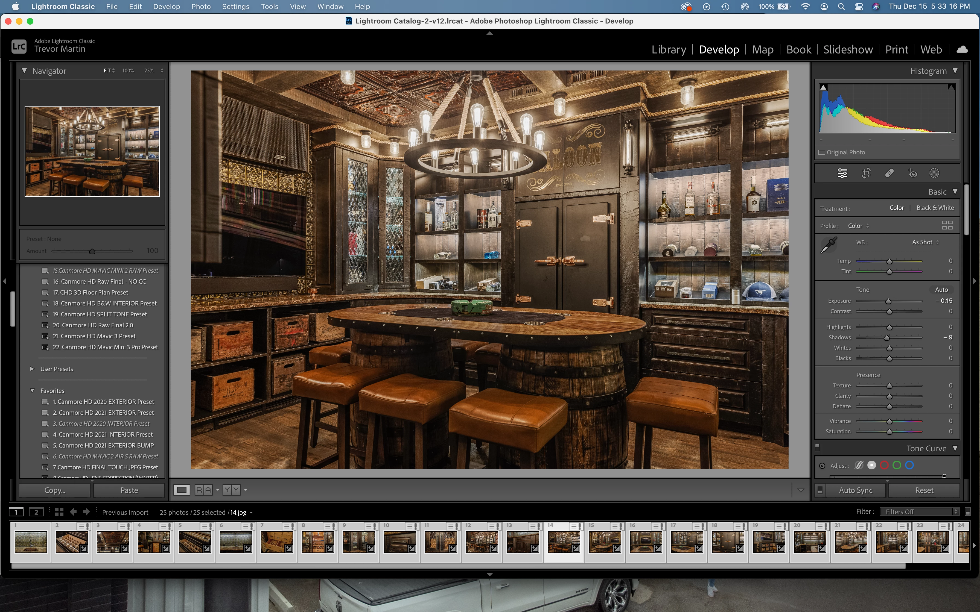Image resolution: width=980 pixels, height=612 pixels.
Task: Switch filmstrip to grid view icon
Action: (x=59, y=512)
